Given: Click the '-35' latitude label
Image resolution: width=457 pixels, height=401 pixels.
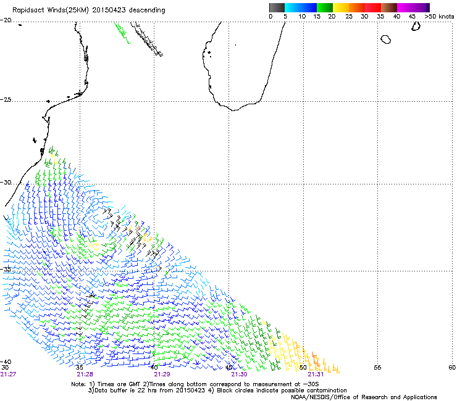Looking at the screenshot, I should pos(6,269).
